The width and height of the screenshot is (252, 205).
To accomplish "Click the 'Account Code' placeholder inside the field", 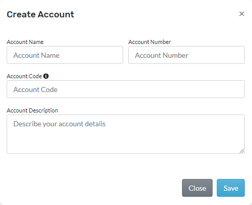I will 35,89.
